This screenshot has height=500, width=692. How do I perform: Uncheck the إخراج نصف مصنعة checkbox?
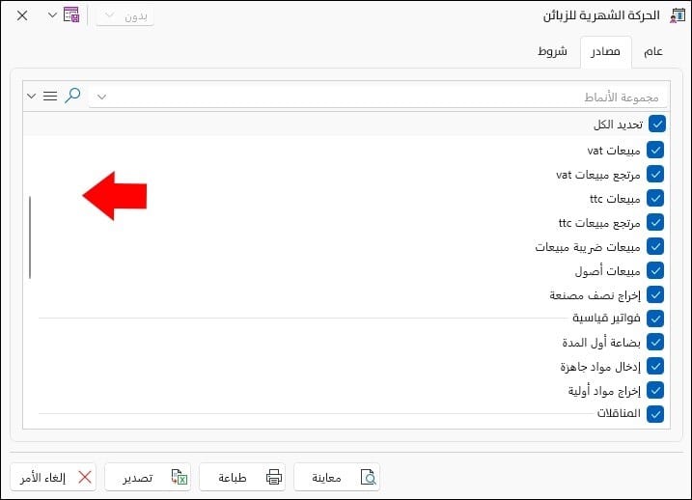click(655, 294)
